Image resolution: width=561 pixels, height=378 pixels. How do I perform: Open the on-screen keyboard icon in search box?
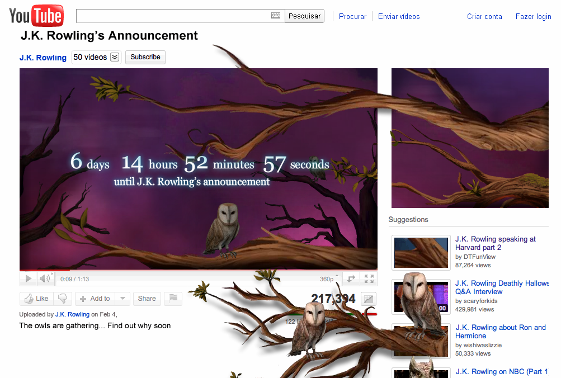(276, 16)
